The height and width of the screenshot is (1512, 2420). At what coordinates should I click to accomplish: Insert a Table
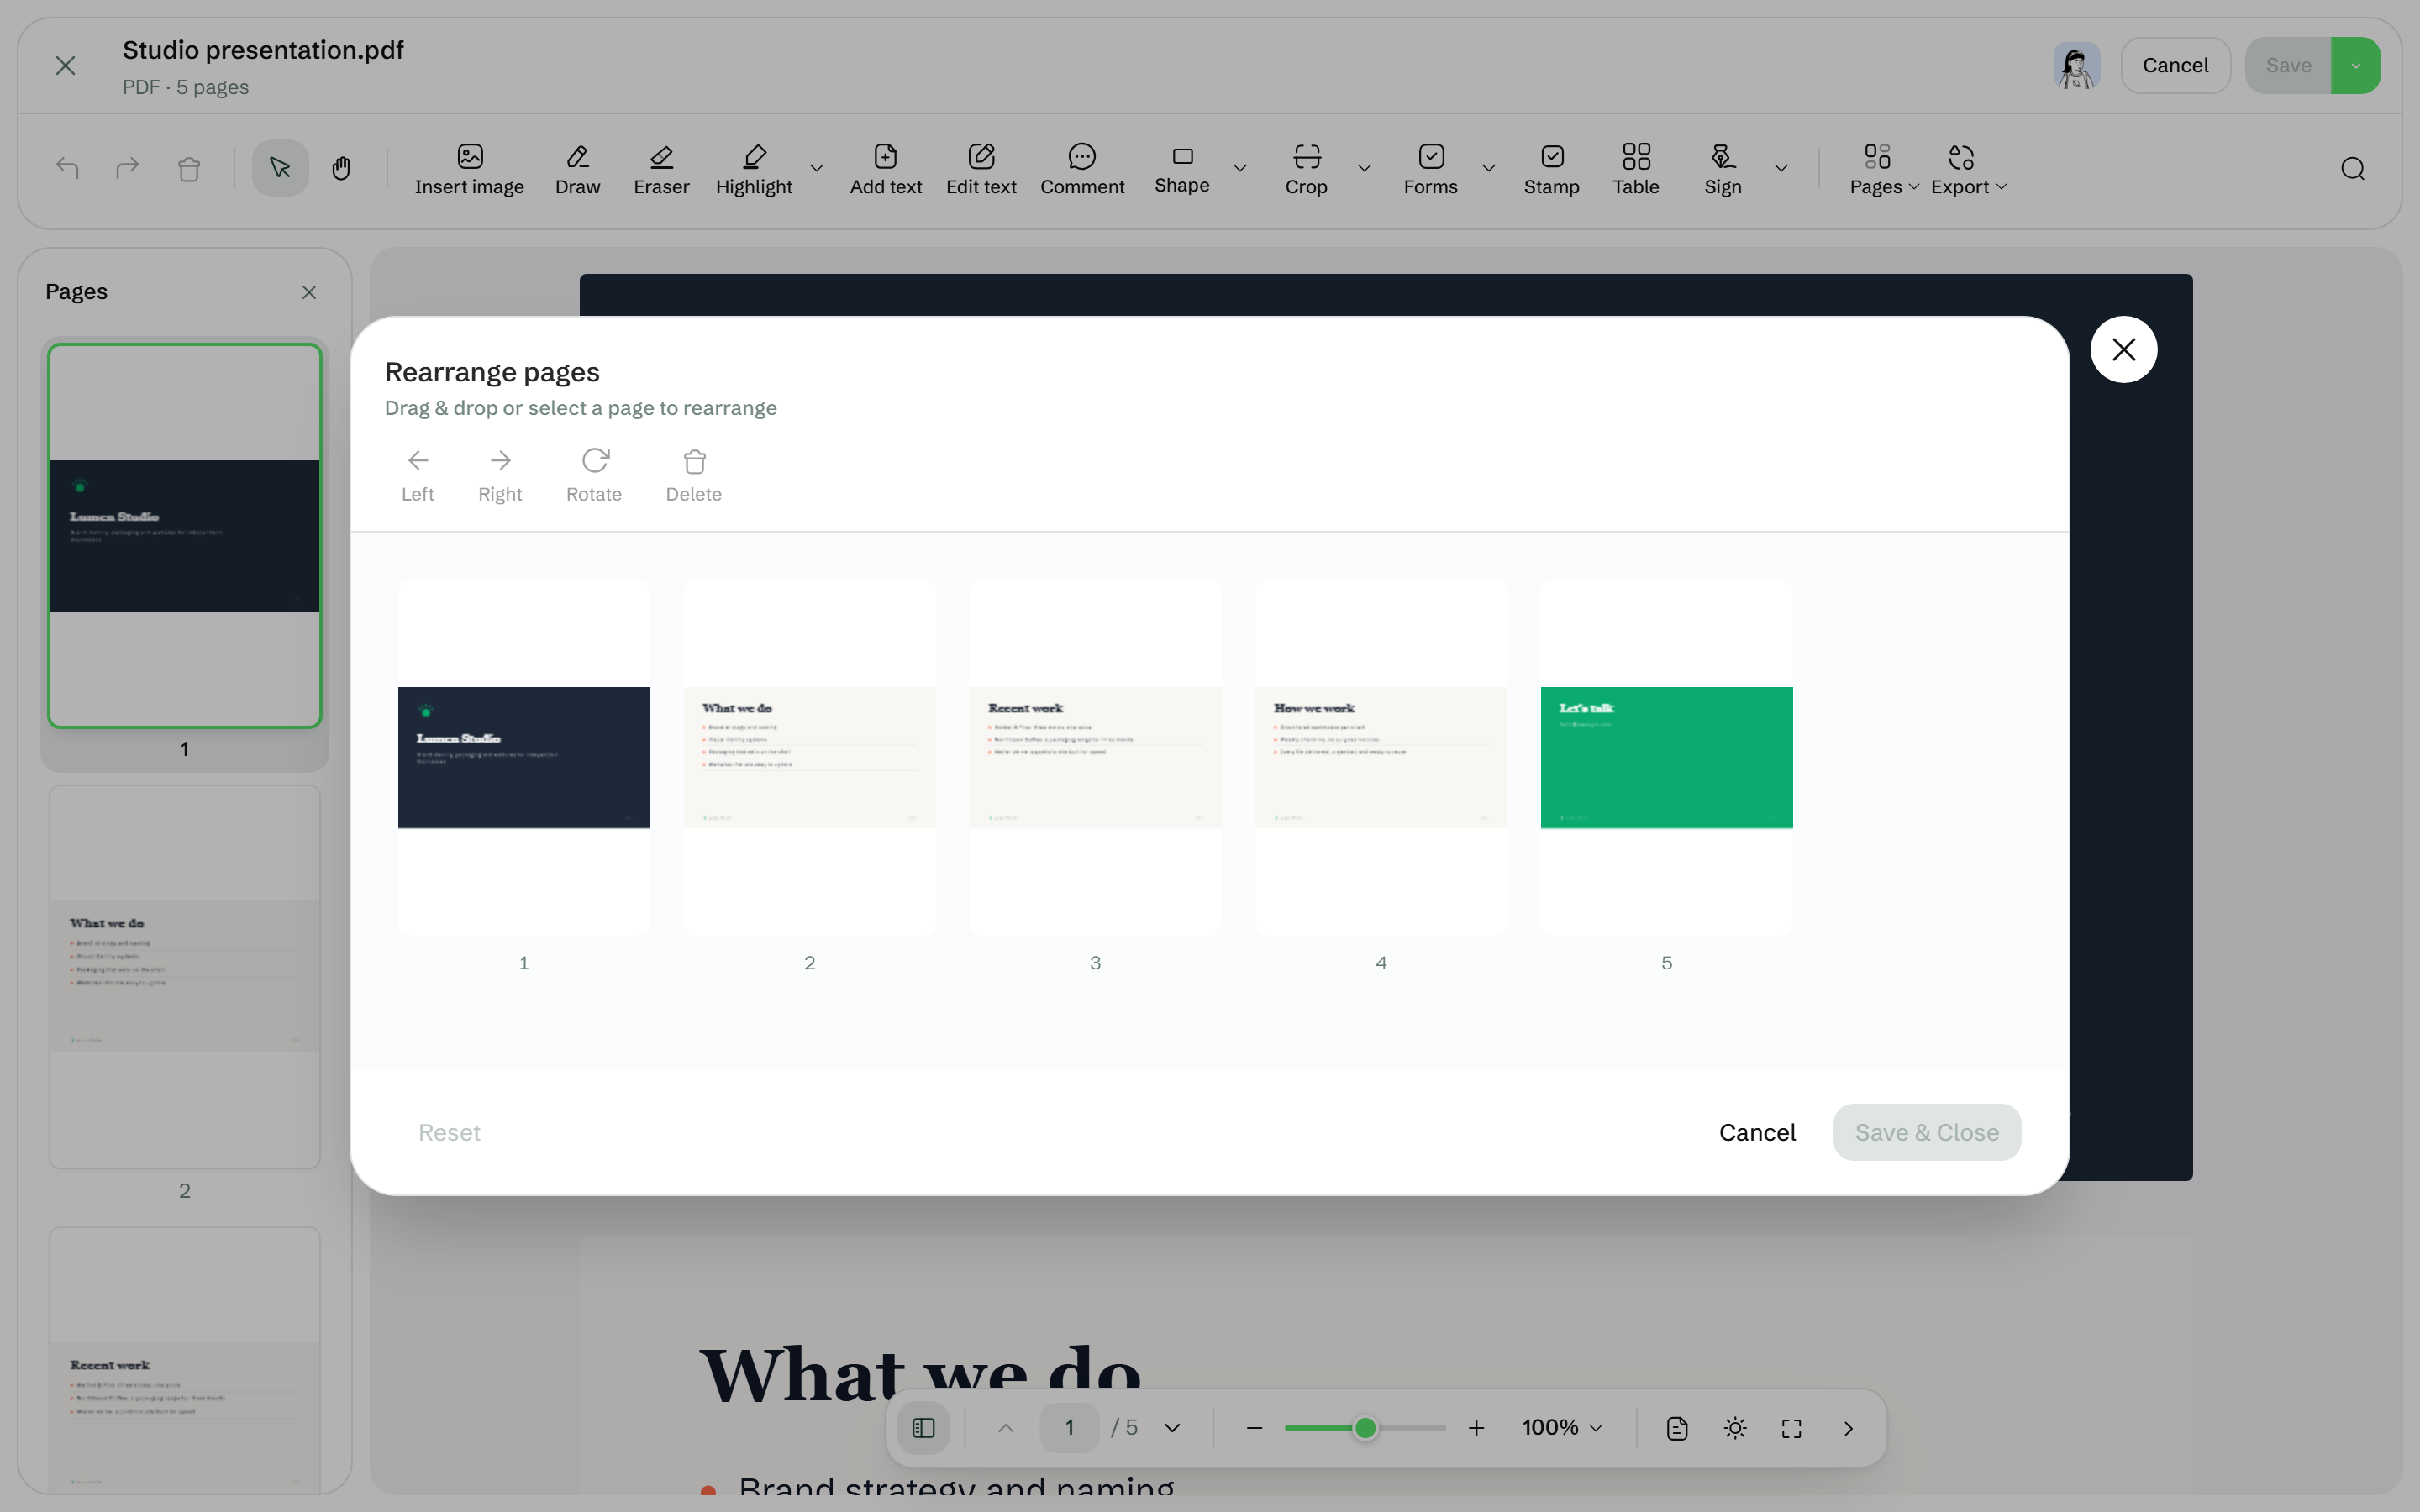[1635, 169]
